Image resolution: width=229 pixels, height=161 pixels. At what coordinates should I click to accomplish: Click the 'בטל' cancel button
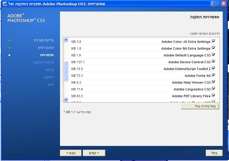click(214, 153)
